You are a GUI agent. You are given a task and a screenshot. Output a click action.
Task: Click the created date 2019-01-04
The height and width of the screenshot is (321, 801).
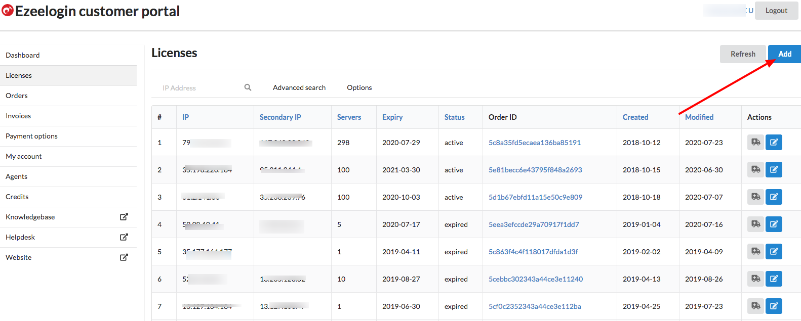[642, 224]
